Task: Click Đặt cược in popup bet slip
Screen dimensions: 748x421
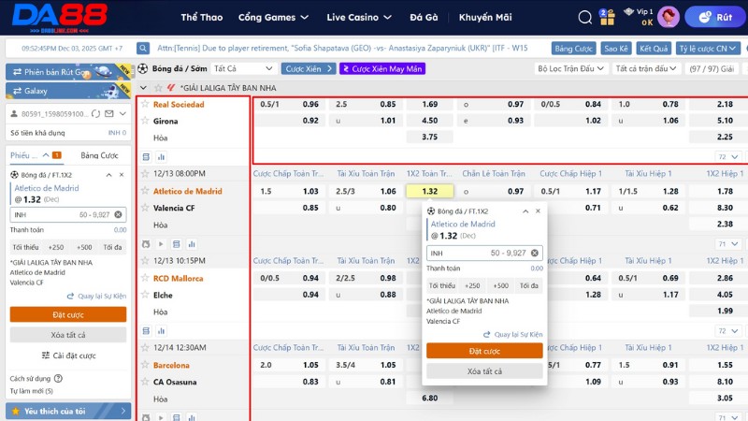Action: click(484, 351)
